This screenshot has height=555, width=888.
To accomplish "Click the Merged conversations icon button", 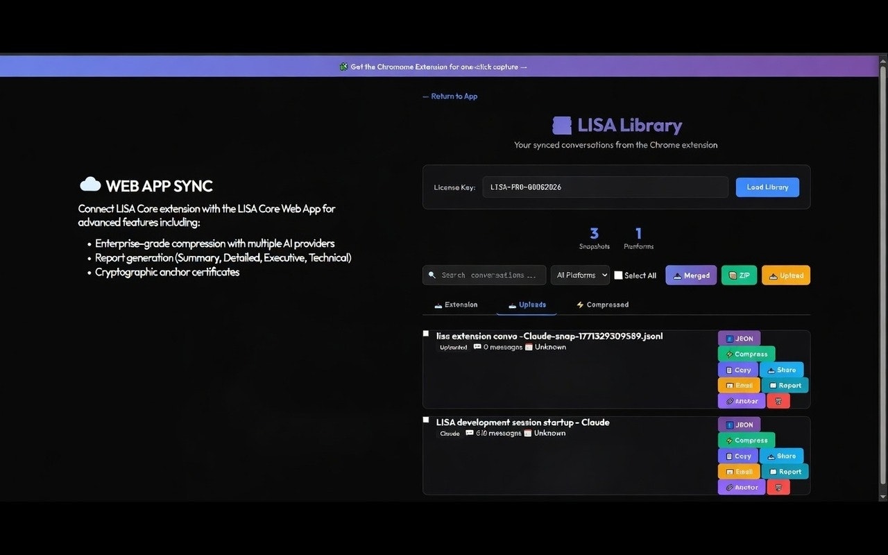I will (691, 275).
